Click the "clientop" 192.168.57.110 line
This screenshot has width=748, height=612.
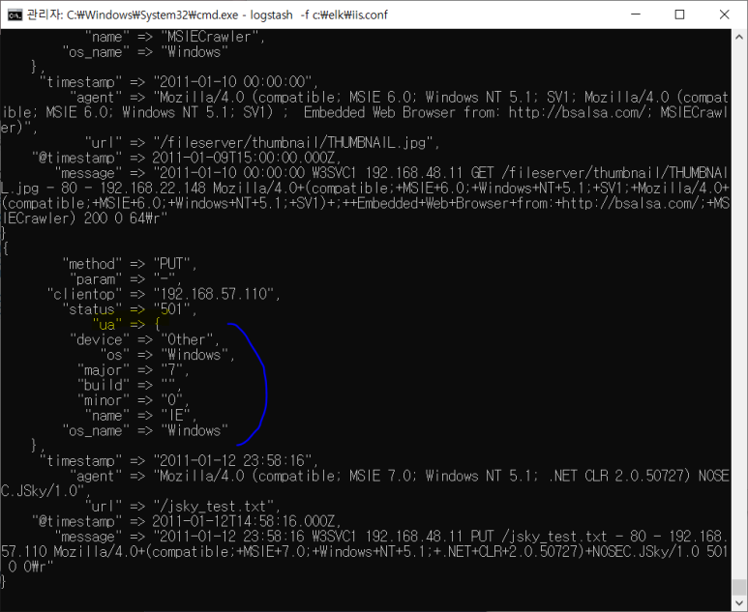[164, 294]
